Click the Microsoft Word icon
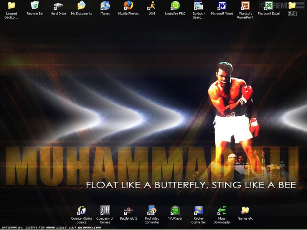The width and height of the screenshot is (307, 230). pyautogui.click(x=222, y=6)
